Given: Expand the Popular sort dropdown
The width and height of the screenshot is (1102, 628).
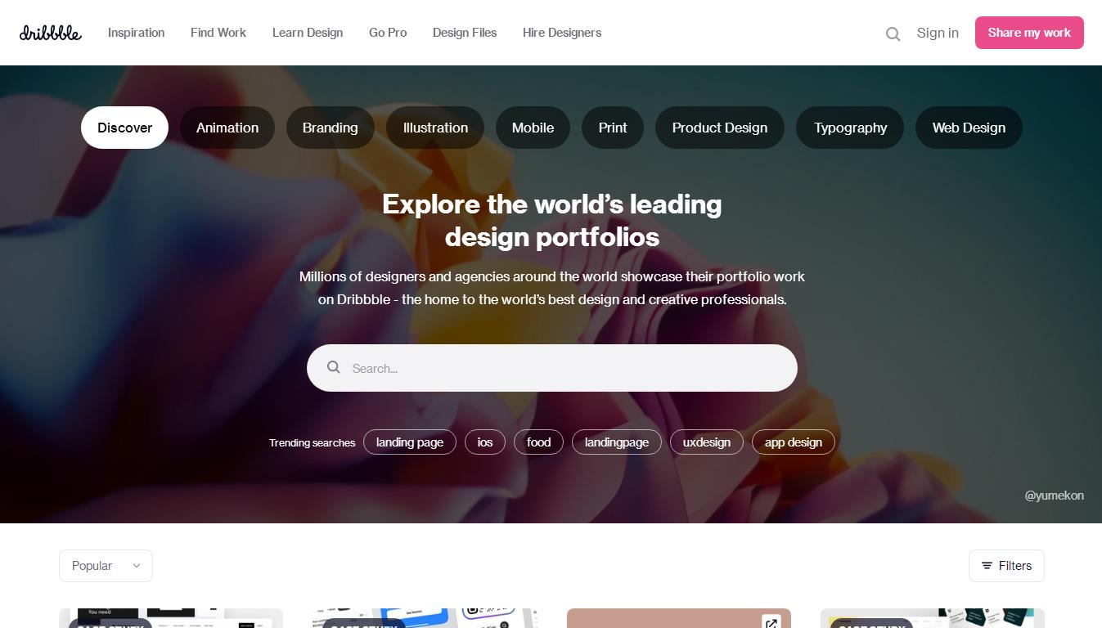Looking at the screenshot, I should 106,566.
